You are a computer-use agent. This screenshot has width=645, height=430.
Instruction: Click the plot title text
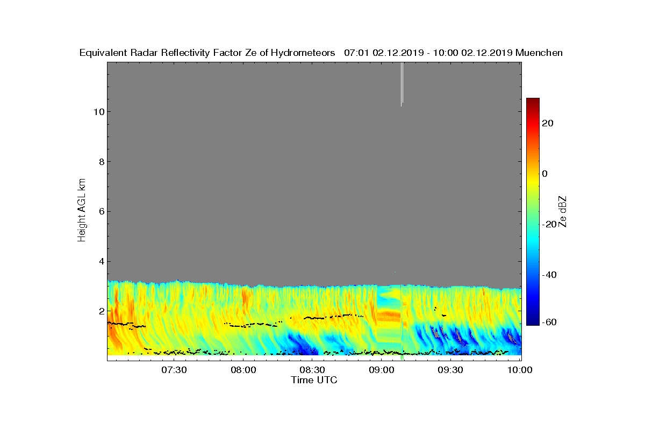point(321,53)
